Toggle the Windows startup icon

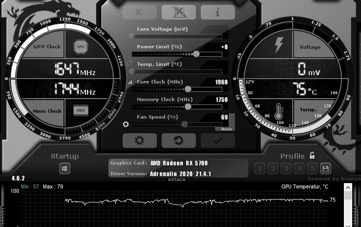(x=64, y=168)
